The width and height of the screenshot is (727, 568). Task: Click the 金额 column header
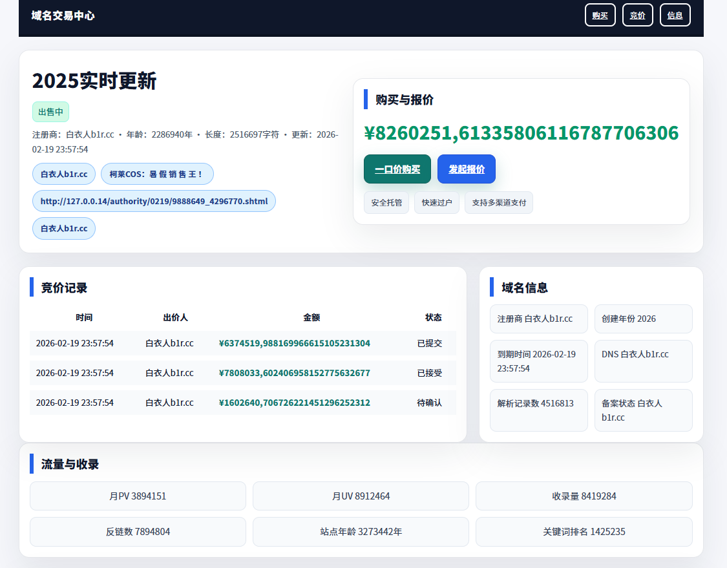(x=311, y=317)
